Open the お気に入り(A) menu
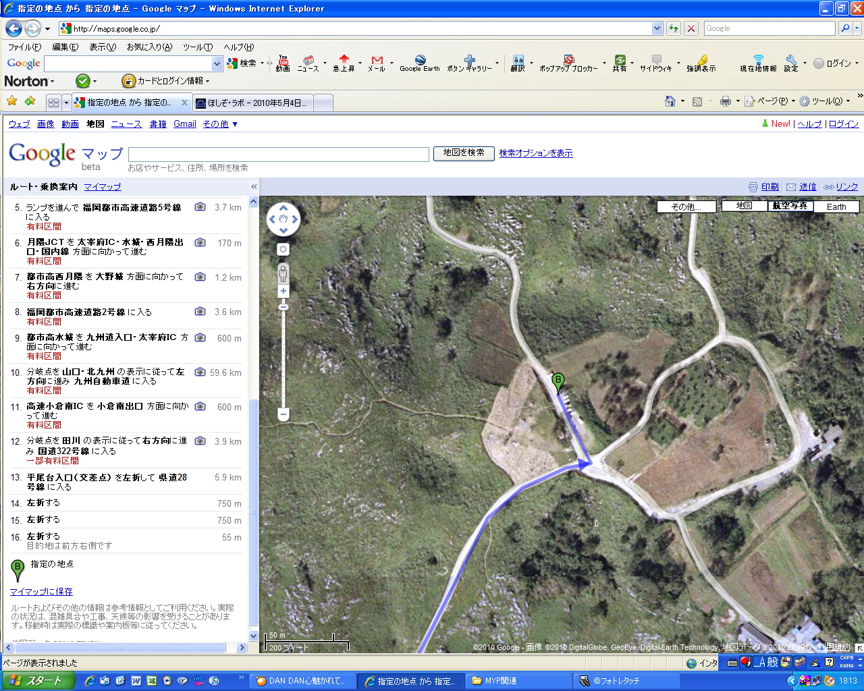 (x=149, y=47)
